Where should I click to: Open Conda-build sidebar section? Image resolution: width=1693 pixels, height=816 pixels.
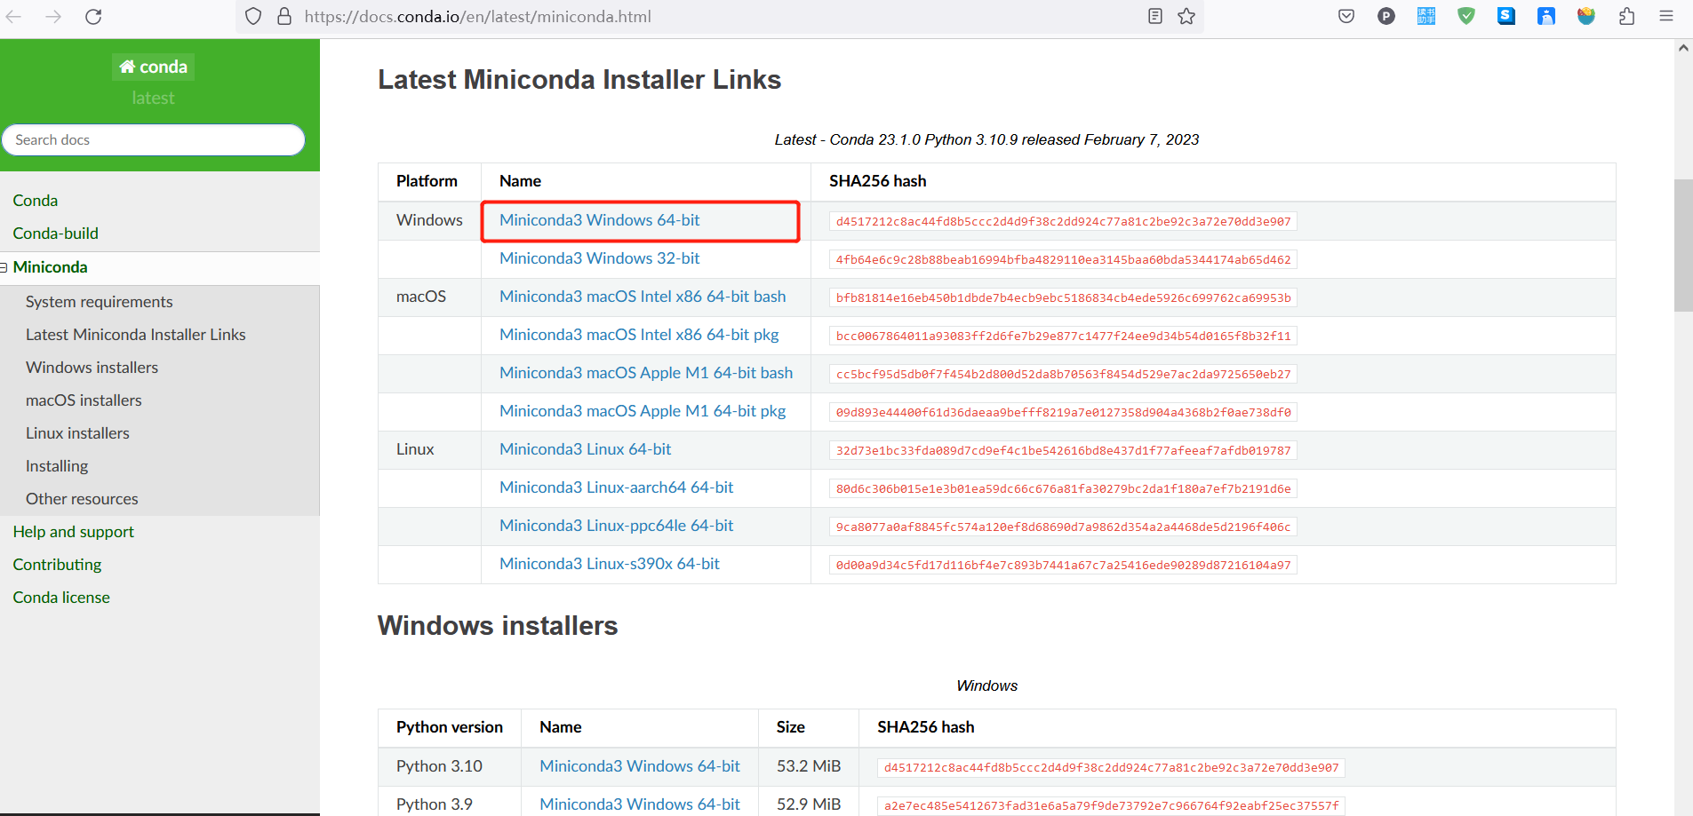tap(56, 234)
